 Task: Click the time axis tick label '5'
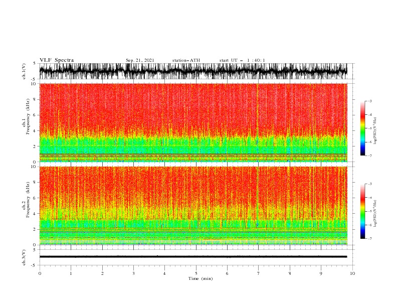click(196, 273)
